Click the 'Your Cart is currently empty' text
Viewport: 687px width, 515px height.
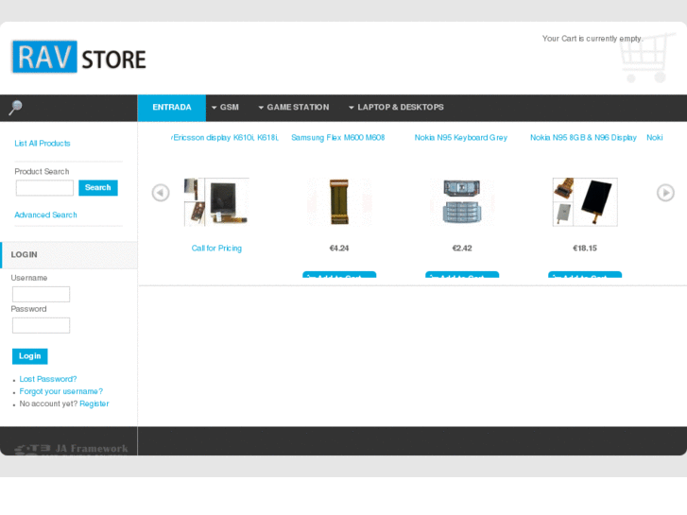coord(593,39)
